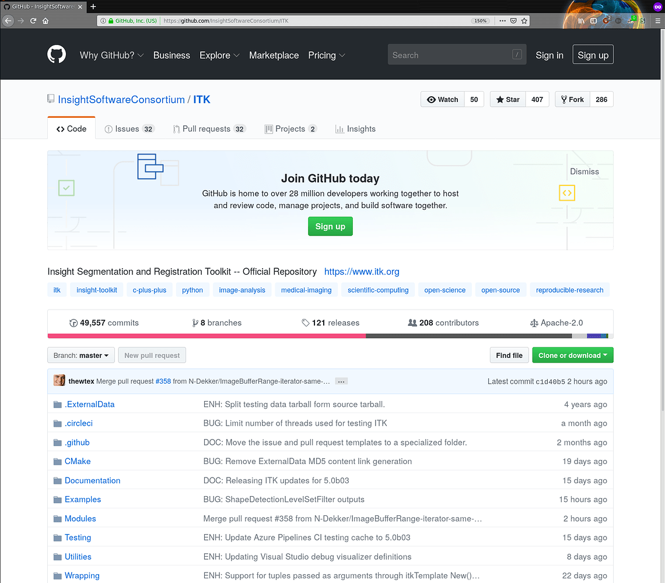Click the Pocket save icon in address bar
This screenshot has height=583, width=665.
tap(513, 20)
